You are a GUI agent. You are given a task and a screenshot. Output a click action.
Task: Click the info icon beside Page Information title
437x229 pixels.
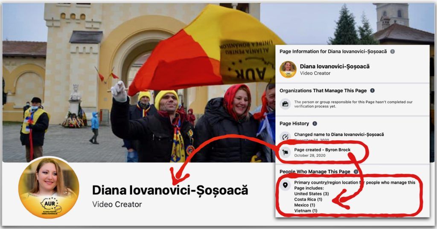(x=393, y=52)
